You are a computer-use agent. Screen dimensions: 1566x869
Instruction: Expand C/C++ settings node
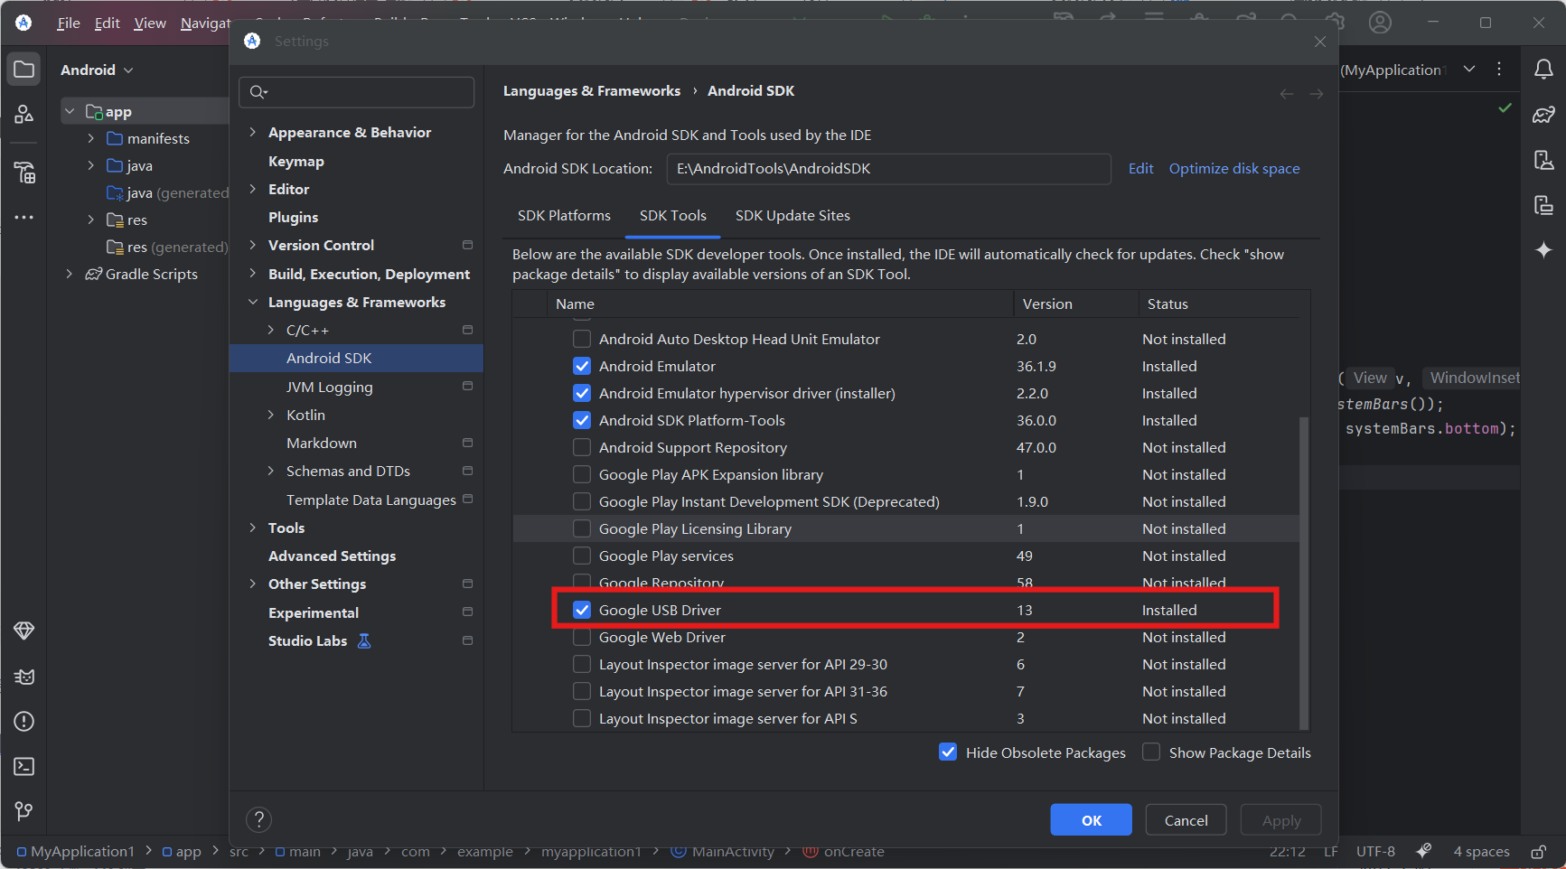(x=270, y=330)
